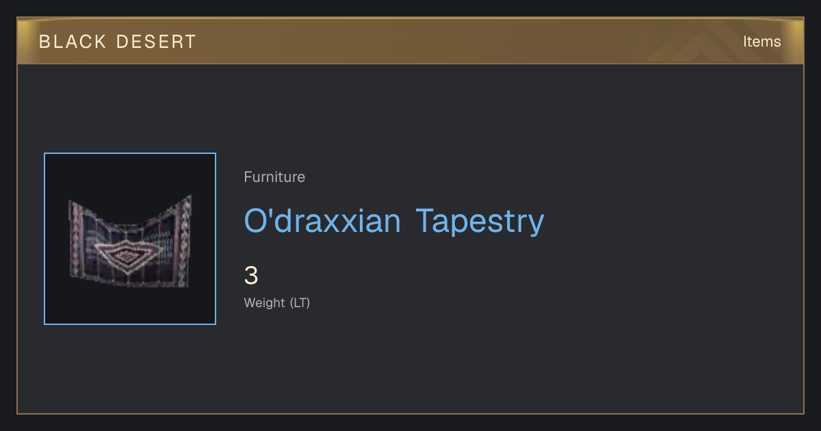Click the (LT) unit text
The height and width of the screenshot is (431, 821).
(x=300, y=302)
